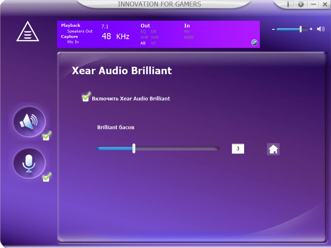Image resolution: width=331 pixels, height=248 pixels.
Task: Click the Brilliant басов label
Action: (116, 127)
